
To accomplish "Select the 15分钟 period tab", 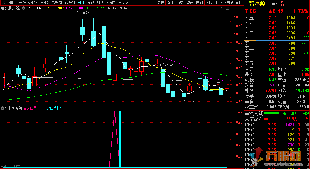I will [44, 3].
